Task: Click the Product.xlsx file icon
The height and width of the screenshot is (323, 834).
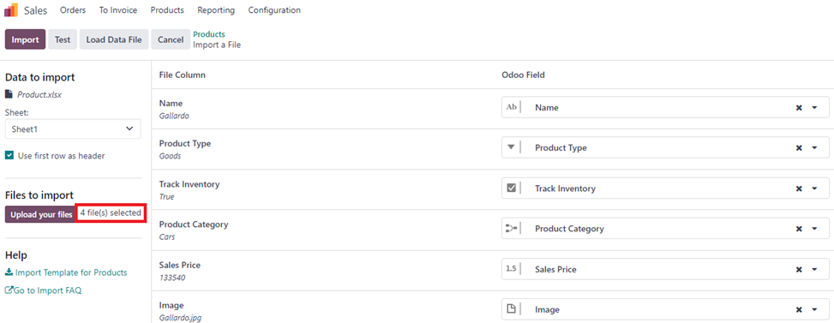Action: pyautogui.click(x=9, y=94)
